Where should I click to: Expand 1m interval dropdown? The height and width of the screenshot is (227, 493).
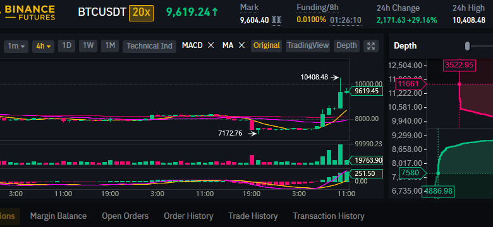(16, 46)
